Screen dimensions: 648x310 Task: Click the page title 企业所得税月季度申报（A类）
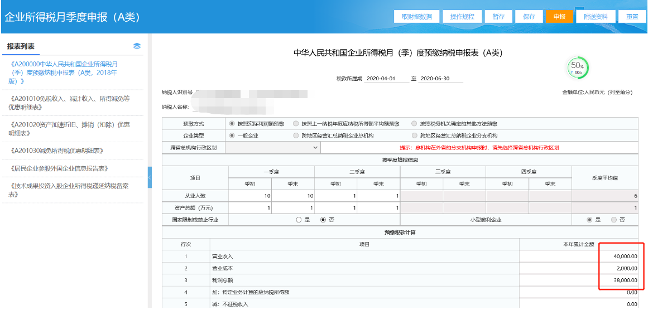(x=73, y=17)
